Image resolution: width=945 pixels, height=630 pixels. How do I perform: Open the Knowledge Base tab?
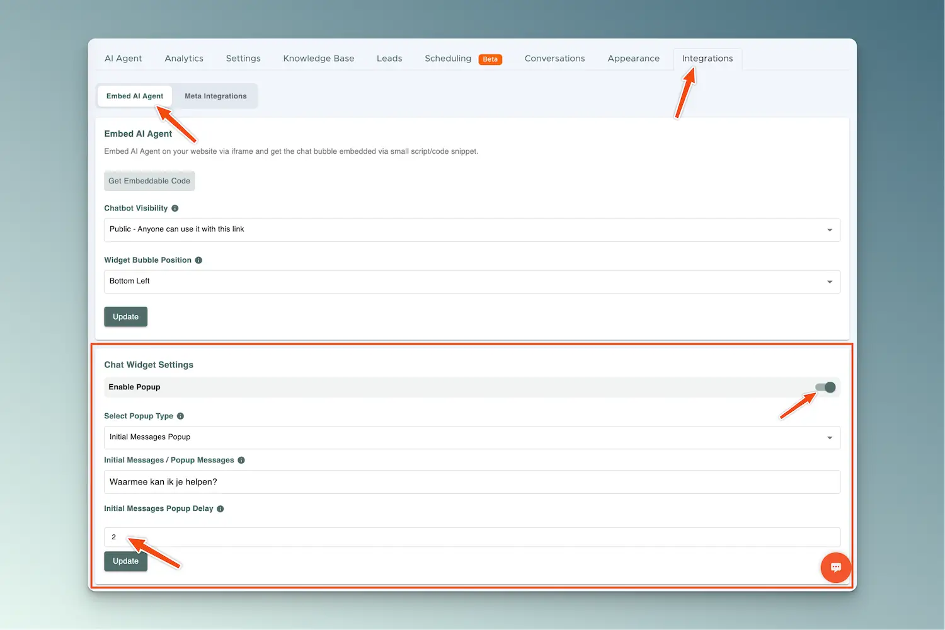pyautogui.click(x=319, y=59)
